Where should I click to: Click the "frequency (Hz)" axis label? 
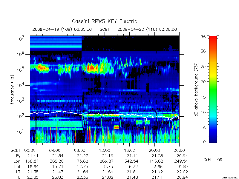(12, 90)
